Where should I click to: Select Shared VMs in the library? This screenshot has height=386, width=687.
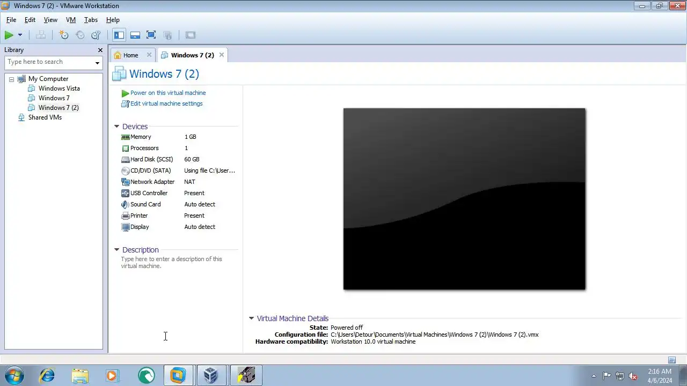coord(45,117)
